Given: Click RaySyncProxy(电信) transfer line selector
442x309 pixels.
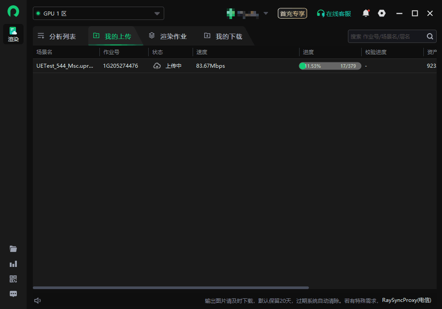Looking at the screenshot, I should tap(406, 300).
